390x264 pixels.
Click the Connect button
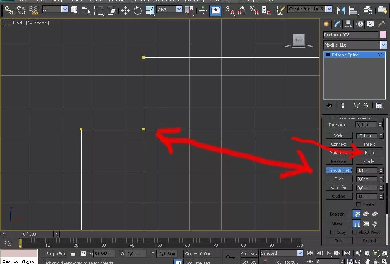[339, 144]
